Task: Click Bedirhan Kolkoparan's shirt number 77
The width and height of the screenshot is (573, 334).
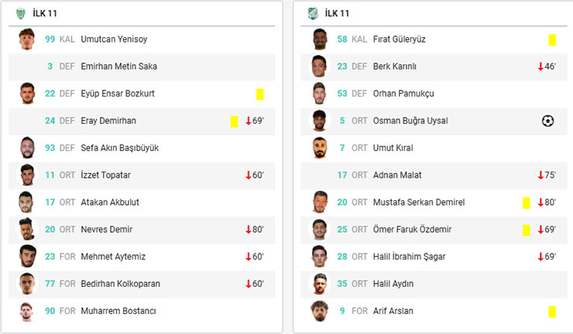Action: click(50, 284)
